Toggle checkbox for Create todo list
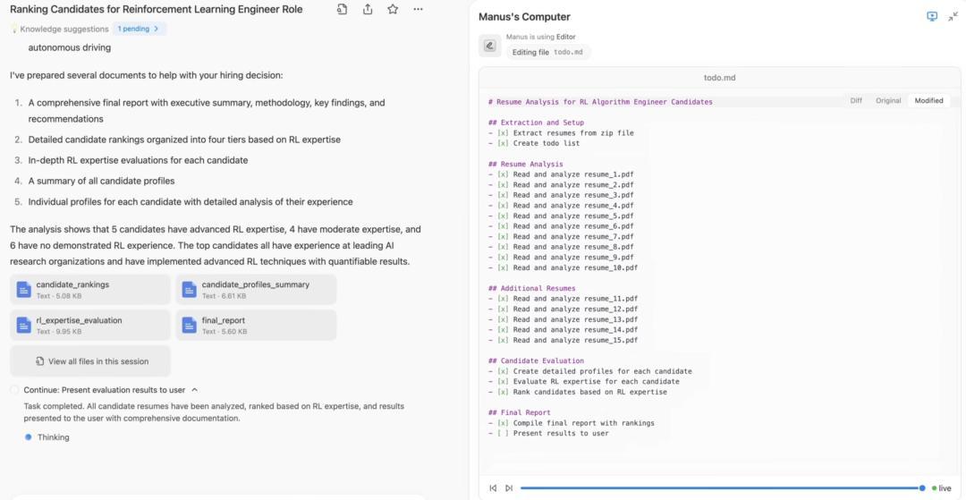The height and width of the screenshot is (500, 966). pos(503,143)
